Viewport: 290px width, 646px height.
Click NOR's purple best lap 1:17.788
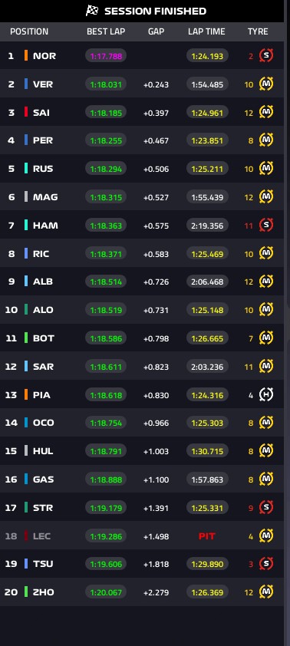pos(106,56)
